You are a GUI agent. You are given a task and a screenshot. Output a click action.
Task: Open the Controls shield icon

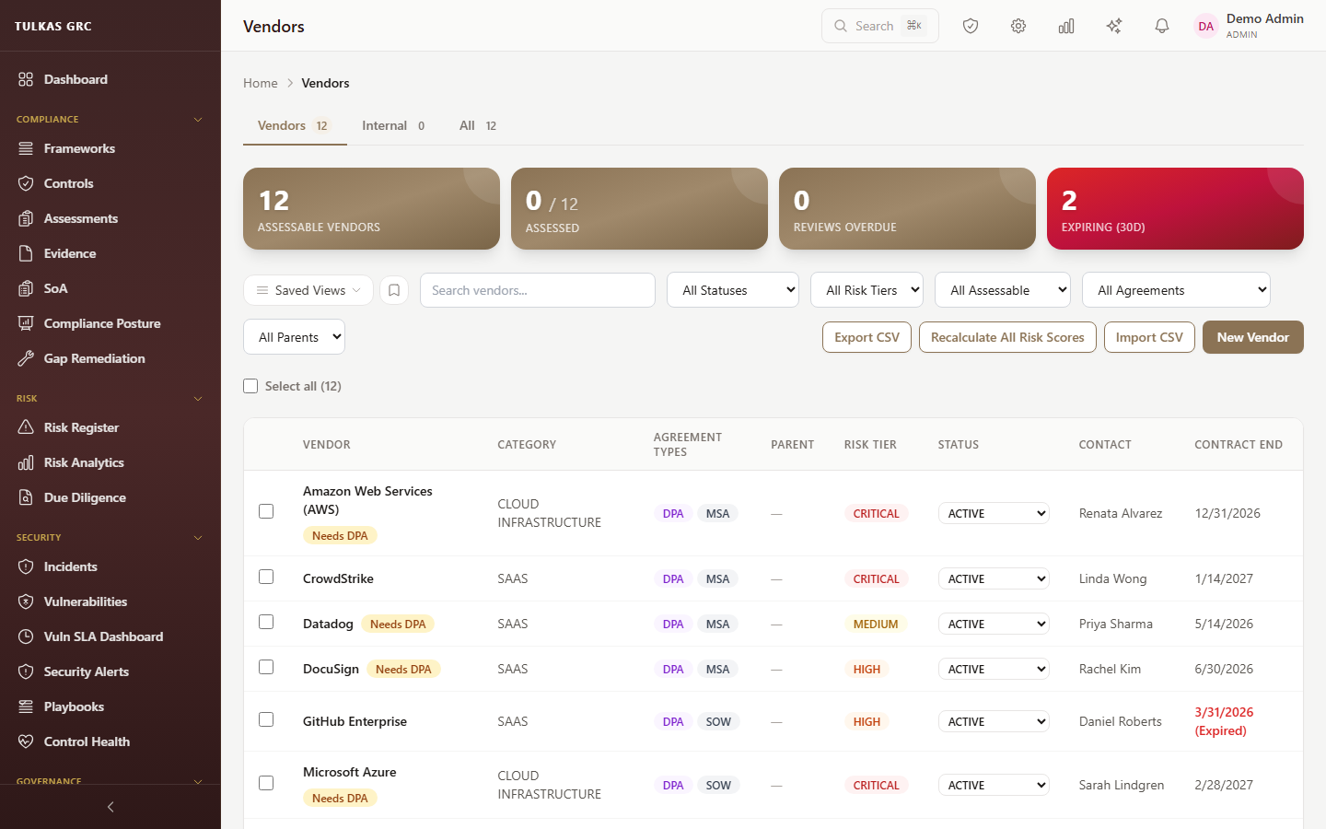coord(26,183)
